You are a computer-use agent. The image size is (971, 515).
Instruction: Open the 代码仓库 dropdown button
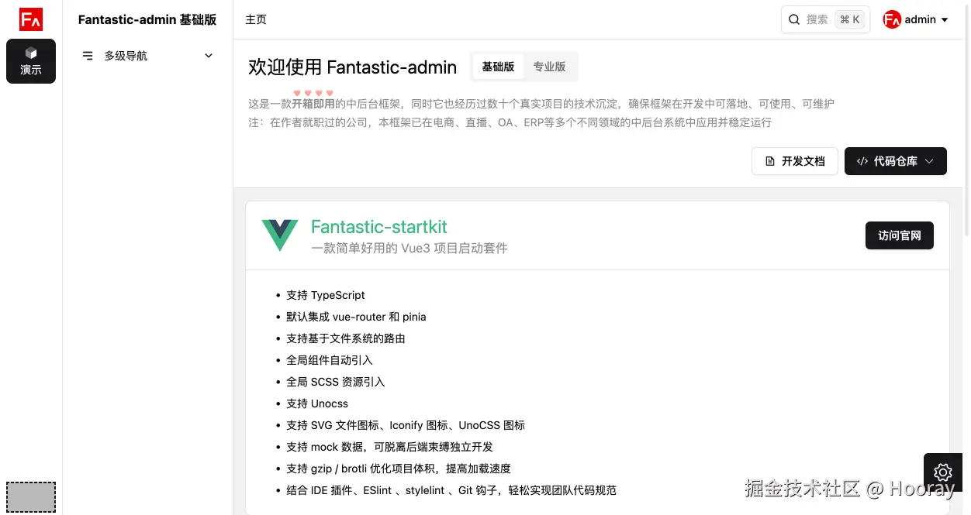click(x=895, y=161)
